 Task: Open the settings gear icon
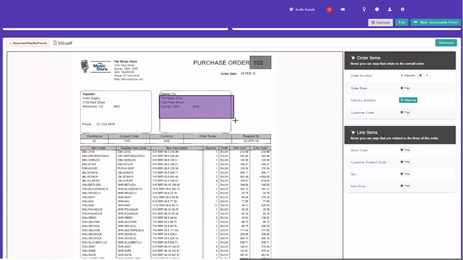[x=402, y=9]
